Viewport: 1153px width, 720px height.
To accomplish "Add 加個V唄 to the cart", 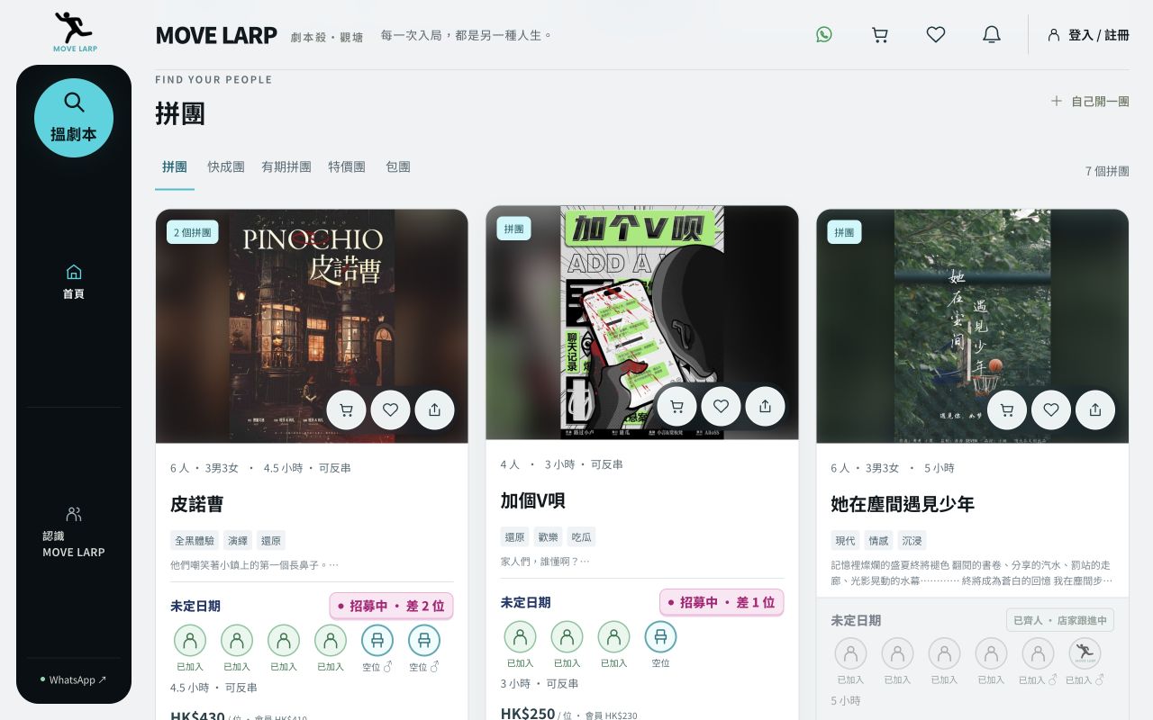I will click(x=676, y=406).
